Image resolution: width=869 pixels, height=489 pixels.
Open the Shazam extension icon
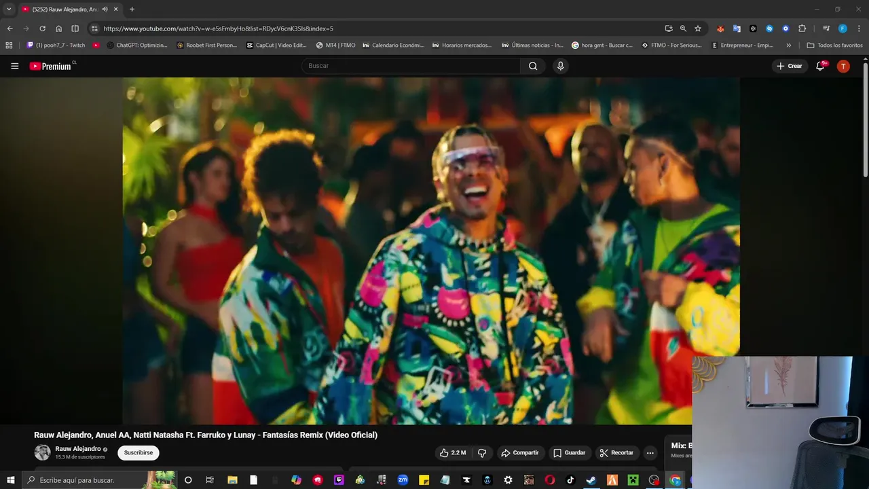coord(769,29)
